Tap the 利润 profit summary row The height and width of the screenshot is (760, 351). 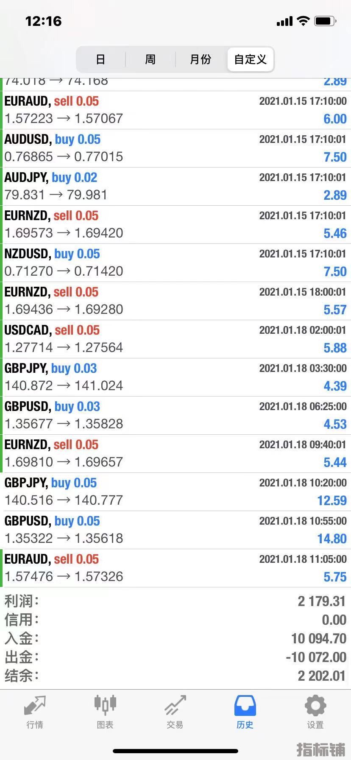point(175,601)
